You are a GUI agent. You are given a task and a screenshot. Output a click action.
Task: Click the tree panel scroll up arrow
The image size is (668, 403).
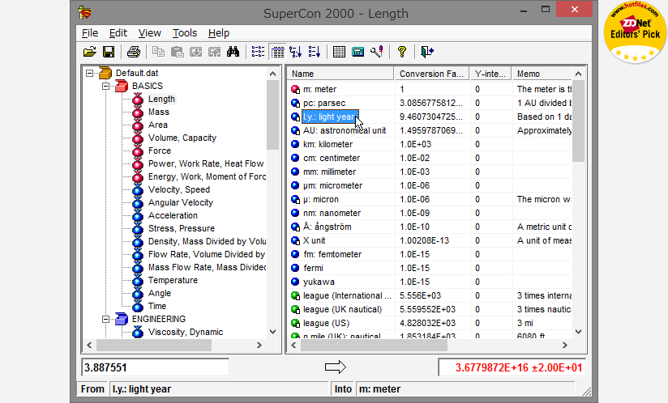(272, 74)
